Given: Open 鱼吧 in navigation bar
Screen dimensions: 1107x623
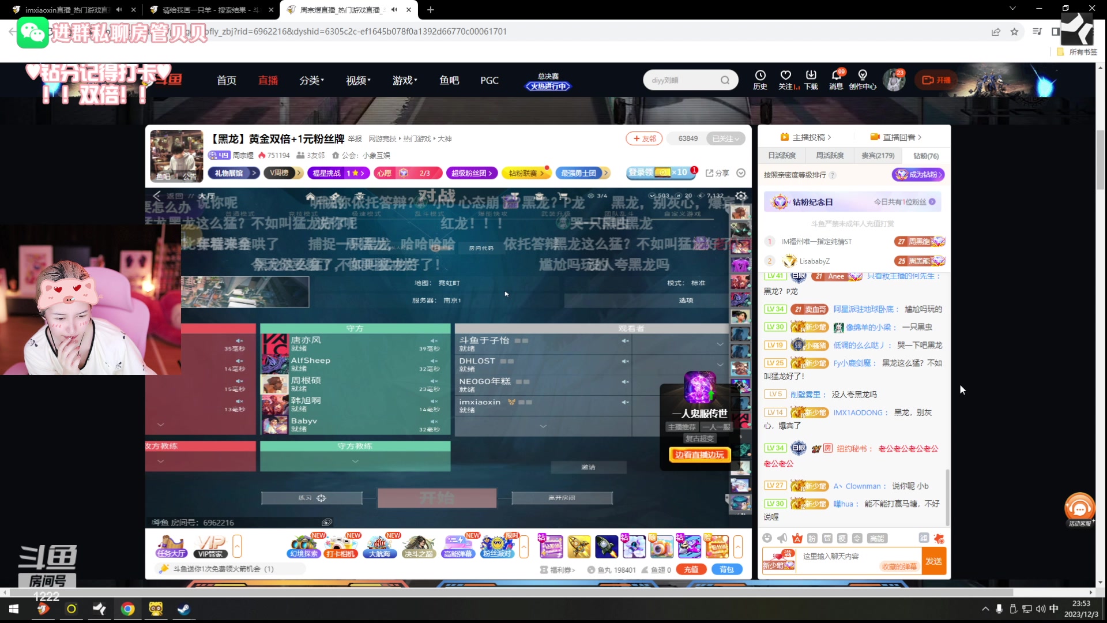Looking at the screenshot, I should pos(449,80).
